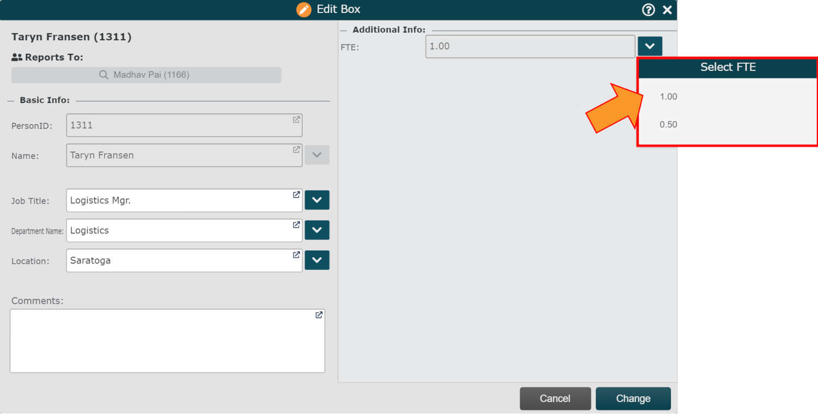Viewport: 818px width, 414px height.
Task: Open PersonID field pop-out editor icon
Action: (296, 119)
